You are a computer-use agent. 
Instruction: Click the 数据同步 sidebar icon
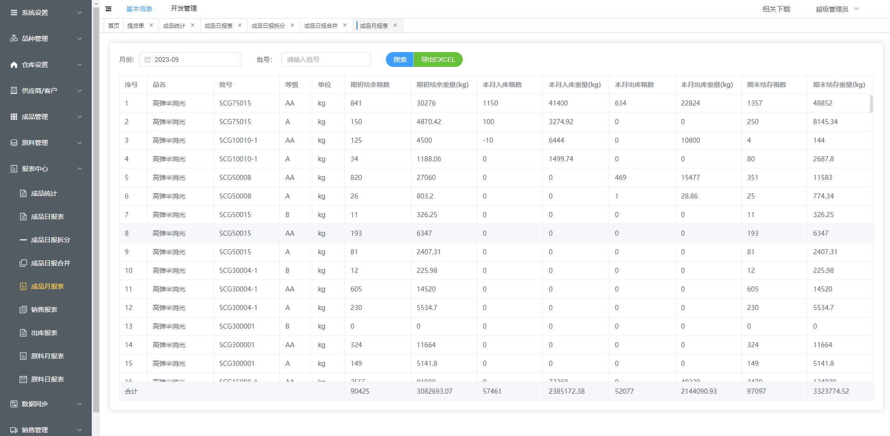coord(14,404)
